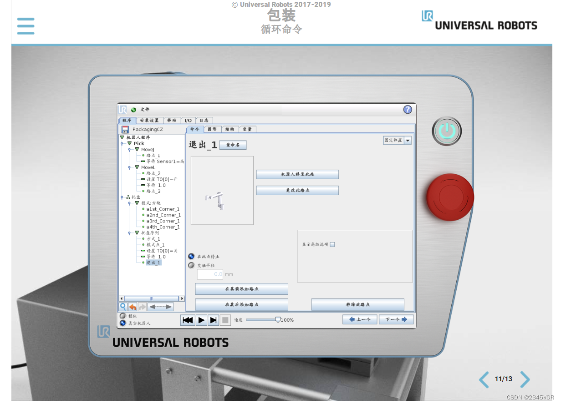Screen dimensions: 561x404
Task: Select tree item a4th_Corner_1
Action: tap(163, 227)
